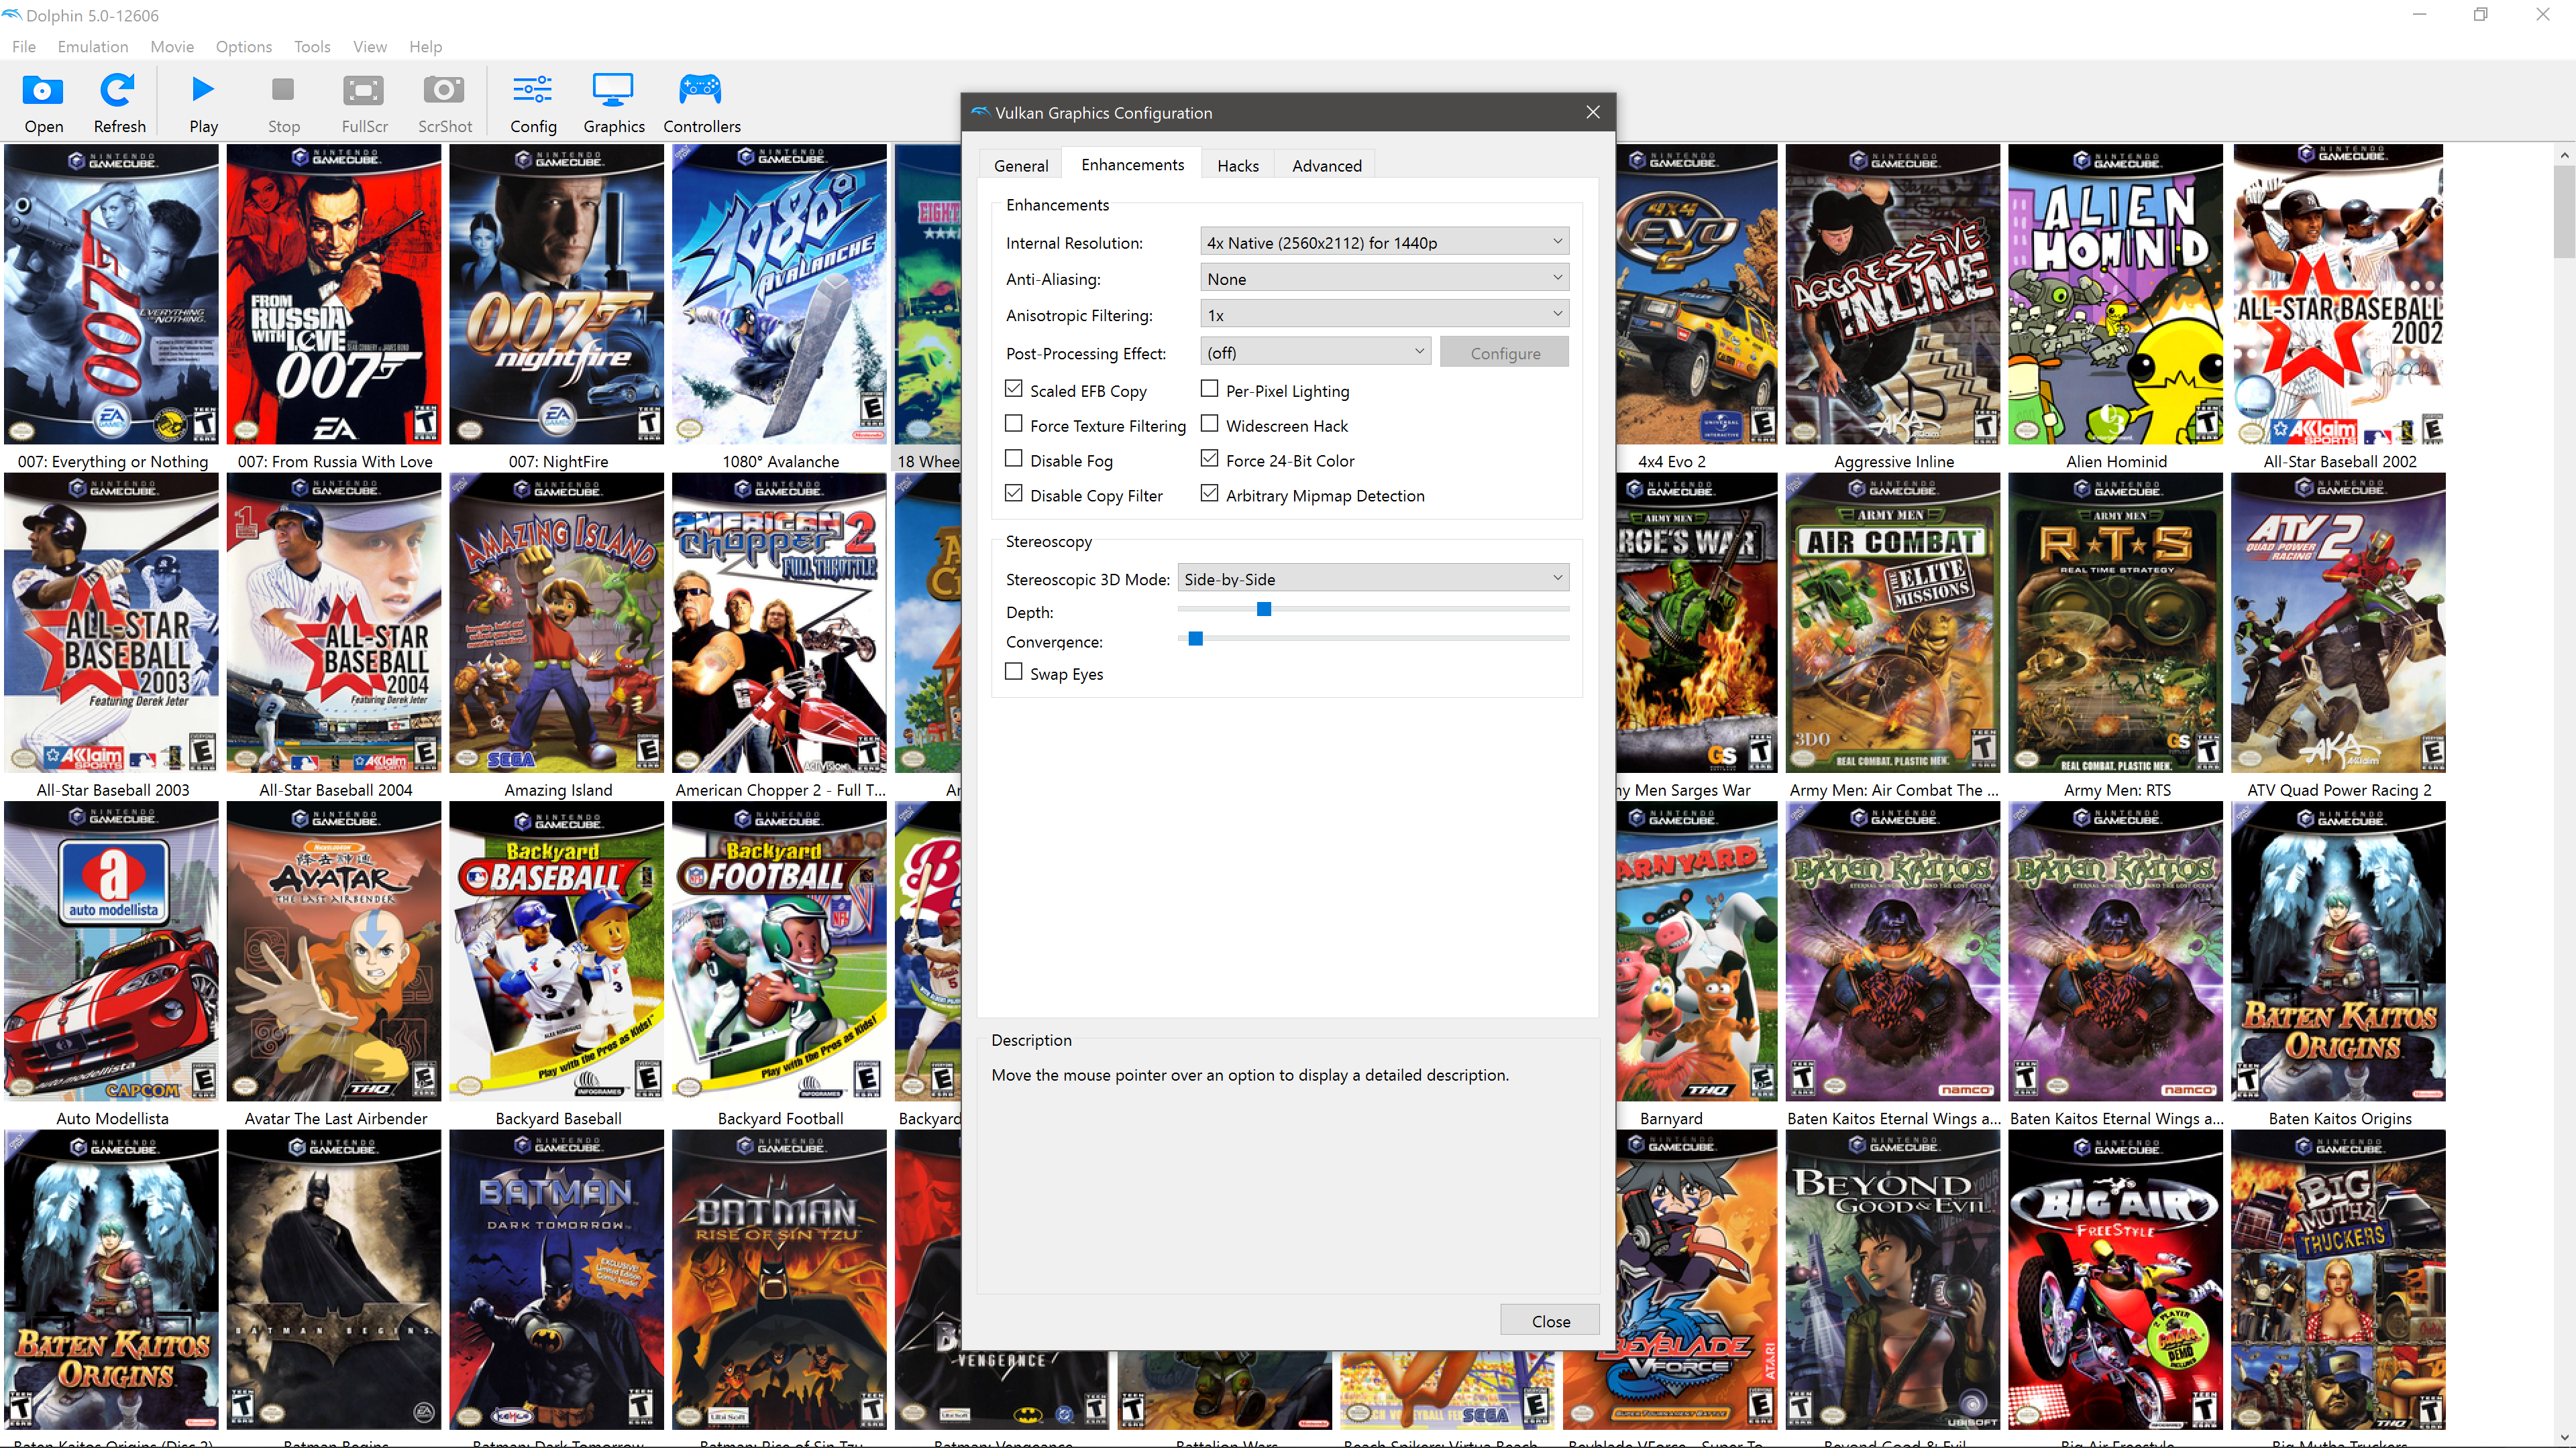The width and height of the screenshot is (2576, 1448).
Task: Open the Stereoscopic 3D Mode dropdown
Action: [1373, 579]
